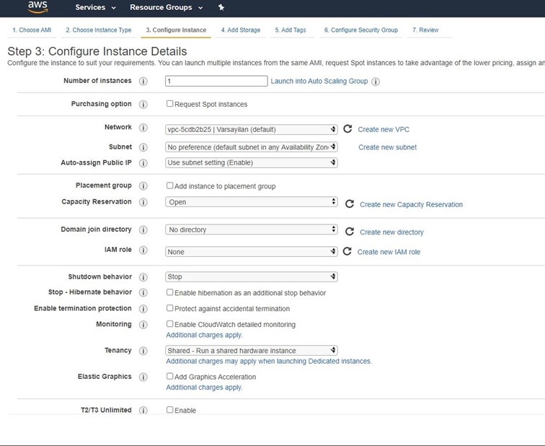
Task: Open the Network VPC dropdown
Action: [251, 129]
